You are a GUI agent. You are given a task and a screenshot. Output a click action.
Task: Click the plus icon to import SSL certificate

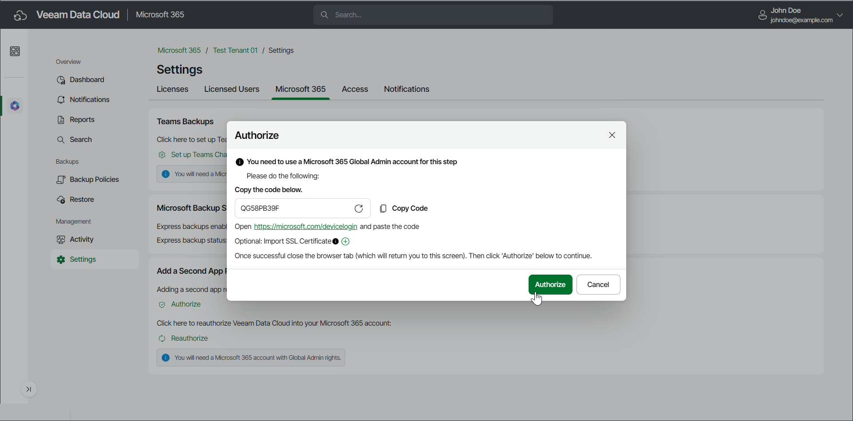point(345,241)
